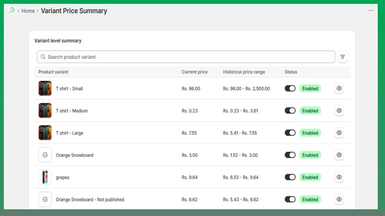Screen dimensions: 385x216
Task: Click range 'Rs. 5.41 - Rs. 7.55'
Action: 240,133
